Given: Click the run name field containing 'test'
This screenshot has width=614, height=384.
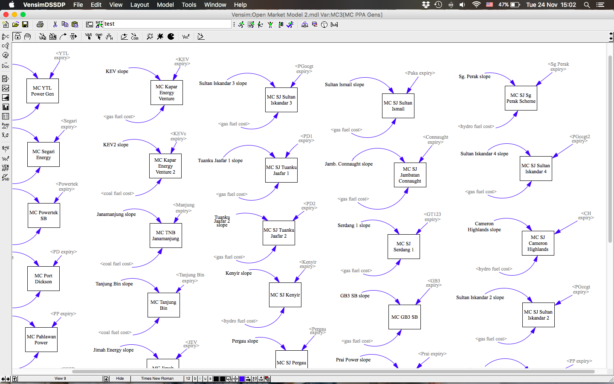Looking at the screenshot, I should tap(168, 24).
